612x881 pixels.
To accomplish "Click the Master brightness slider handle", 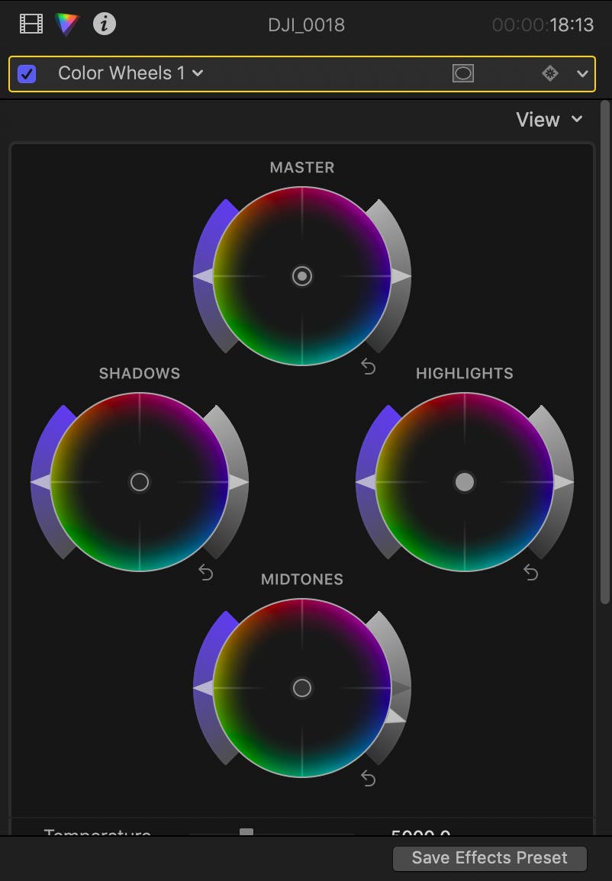I will point(401,276).
